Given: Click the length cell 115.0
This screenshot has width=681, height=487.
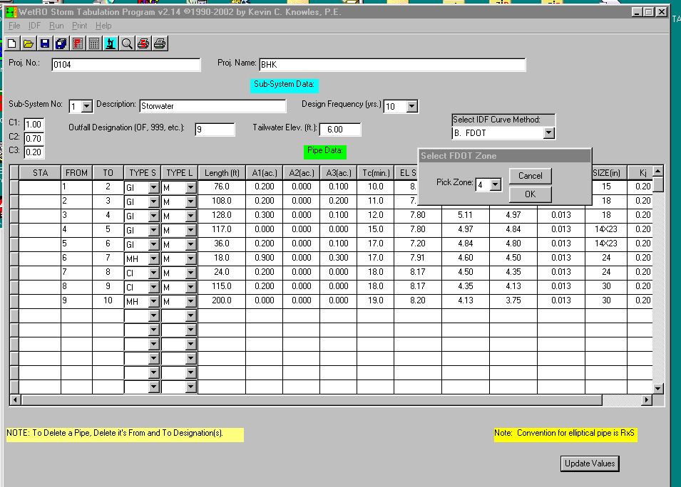Looking at the screenshot, I should point(222,286).
